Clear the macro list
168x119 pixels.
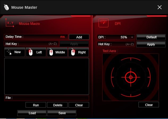[x=79, y=105]
